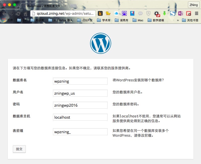201x164 pixels.
Task: Click the 数据库主机 field label
Action: [x=21, y=116]
